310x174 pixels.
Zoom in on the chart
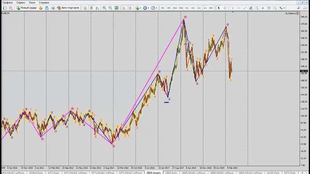[104, 8]
